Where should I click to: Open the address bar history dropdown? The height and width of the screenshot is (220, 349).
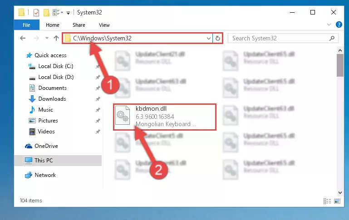[x=209, y=38]
